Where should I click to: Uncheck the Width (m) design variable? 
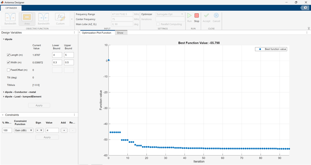click(8, 62)
